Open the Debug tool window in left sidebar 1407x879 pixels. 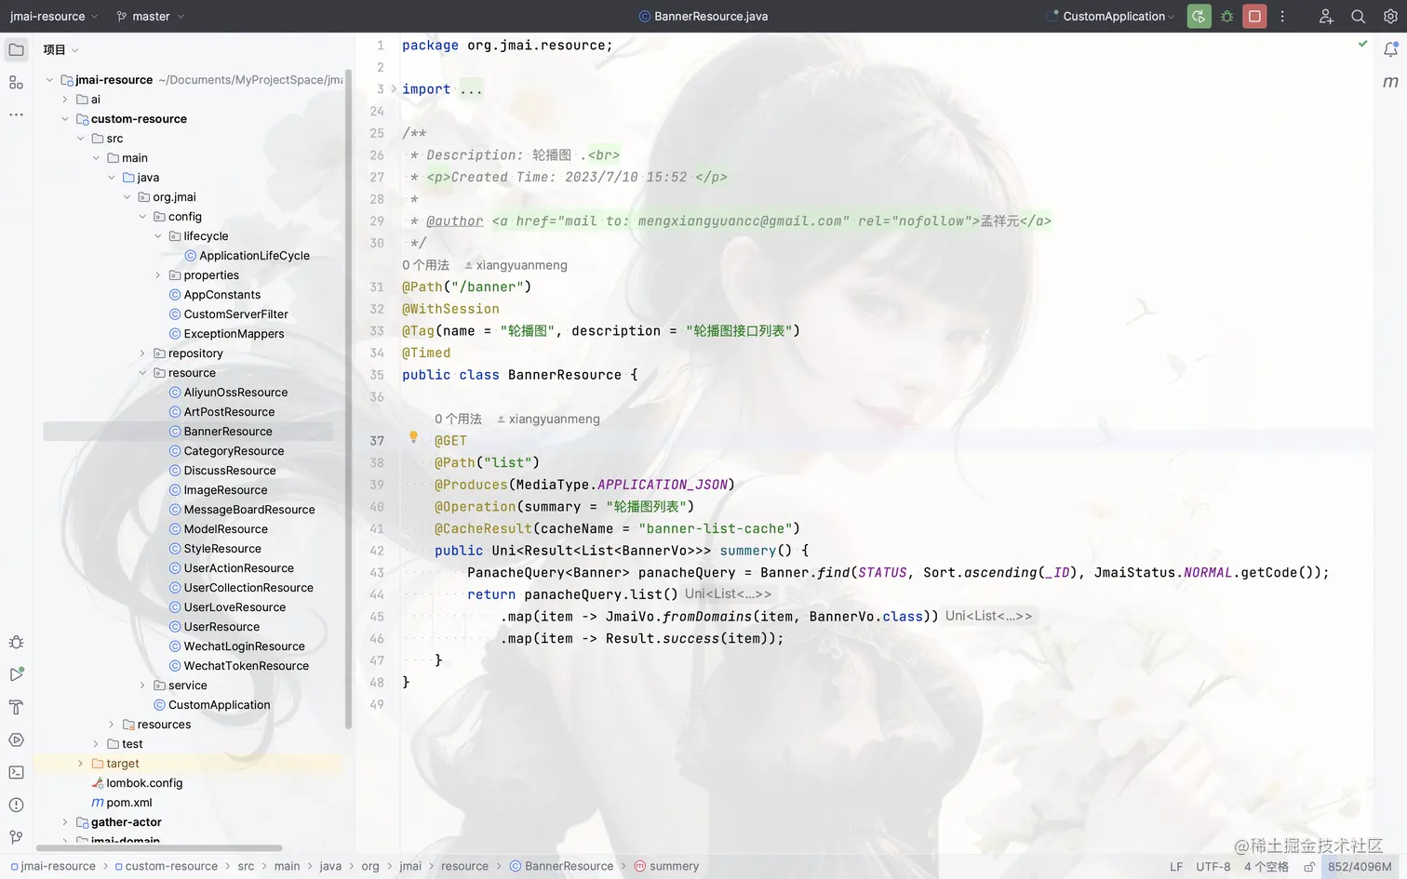(16, 642)
